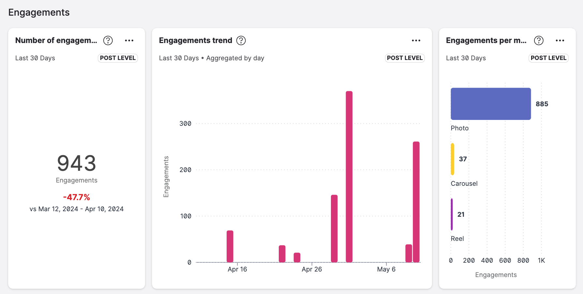Click the help icon beside Engagements trend

pyautogui.click(x=241, y=40)
